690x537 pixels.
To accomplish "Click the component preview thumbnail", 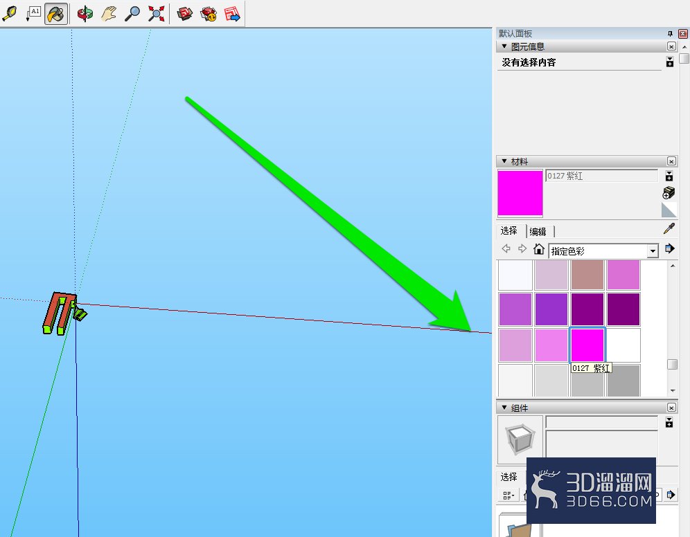I will (x=520, y=439).
